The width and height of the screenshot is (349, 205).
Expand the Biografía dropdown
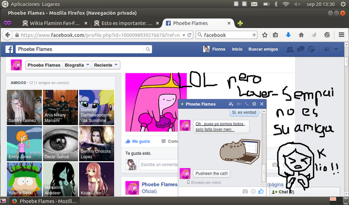pyautogui.click(x=77, y=65)
